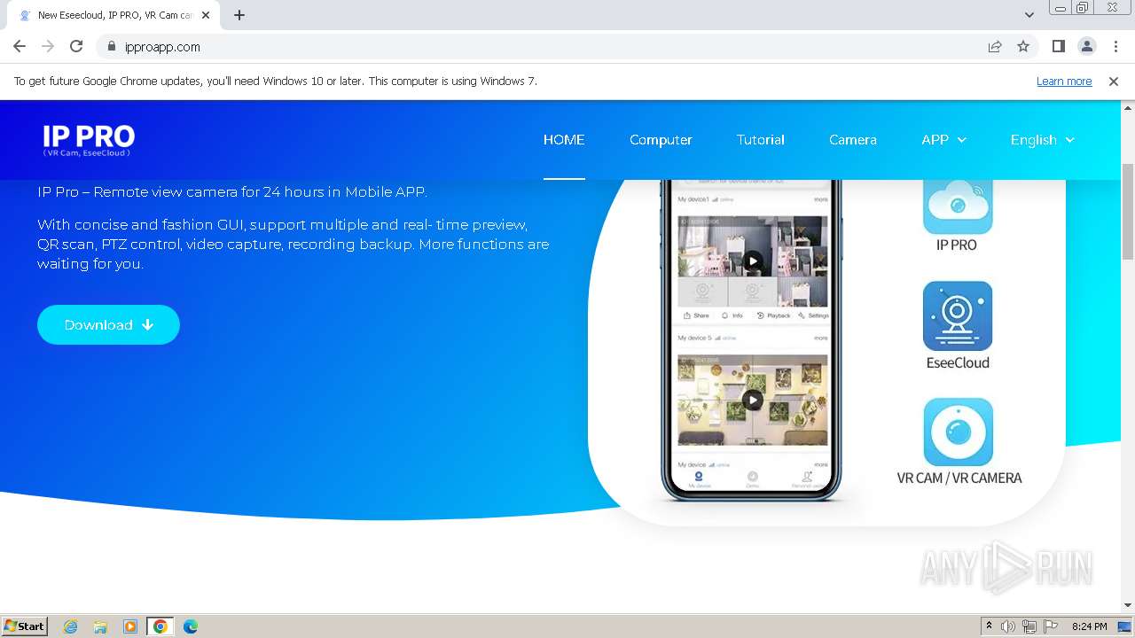Viewport: 1135px width, 638px height.
Task: Open a new browser tab
Action: click(x=239, y=15)
